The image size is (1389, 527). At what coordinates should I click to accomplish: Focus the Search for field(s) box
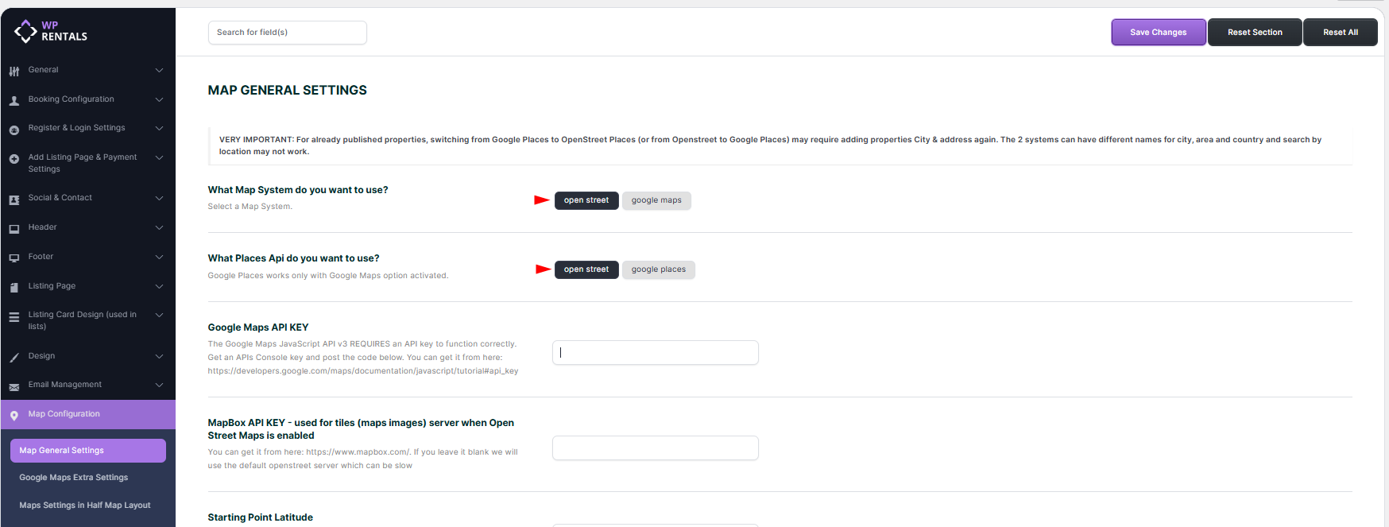click(x=287, y=33)
